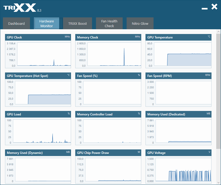
Task: Click the Fan Speed (%) graph
Action: coord(112,93)
